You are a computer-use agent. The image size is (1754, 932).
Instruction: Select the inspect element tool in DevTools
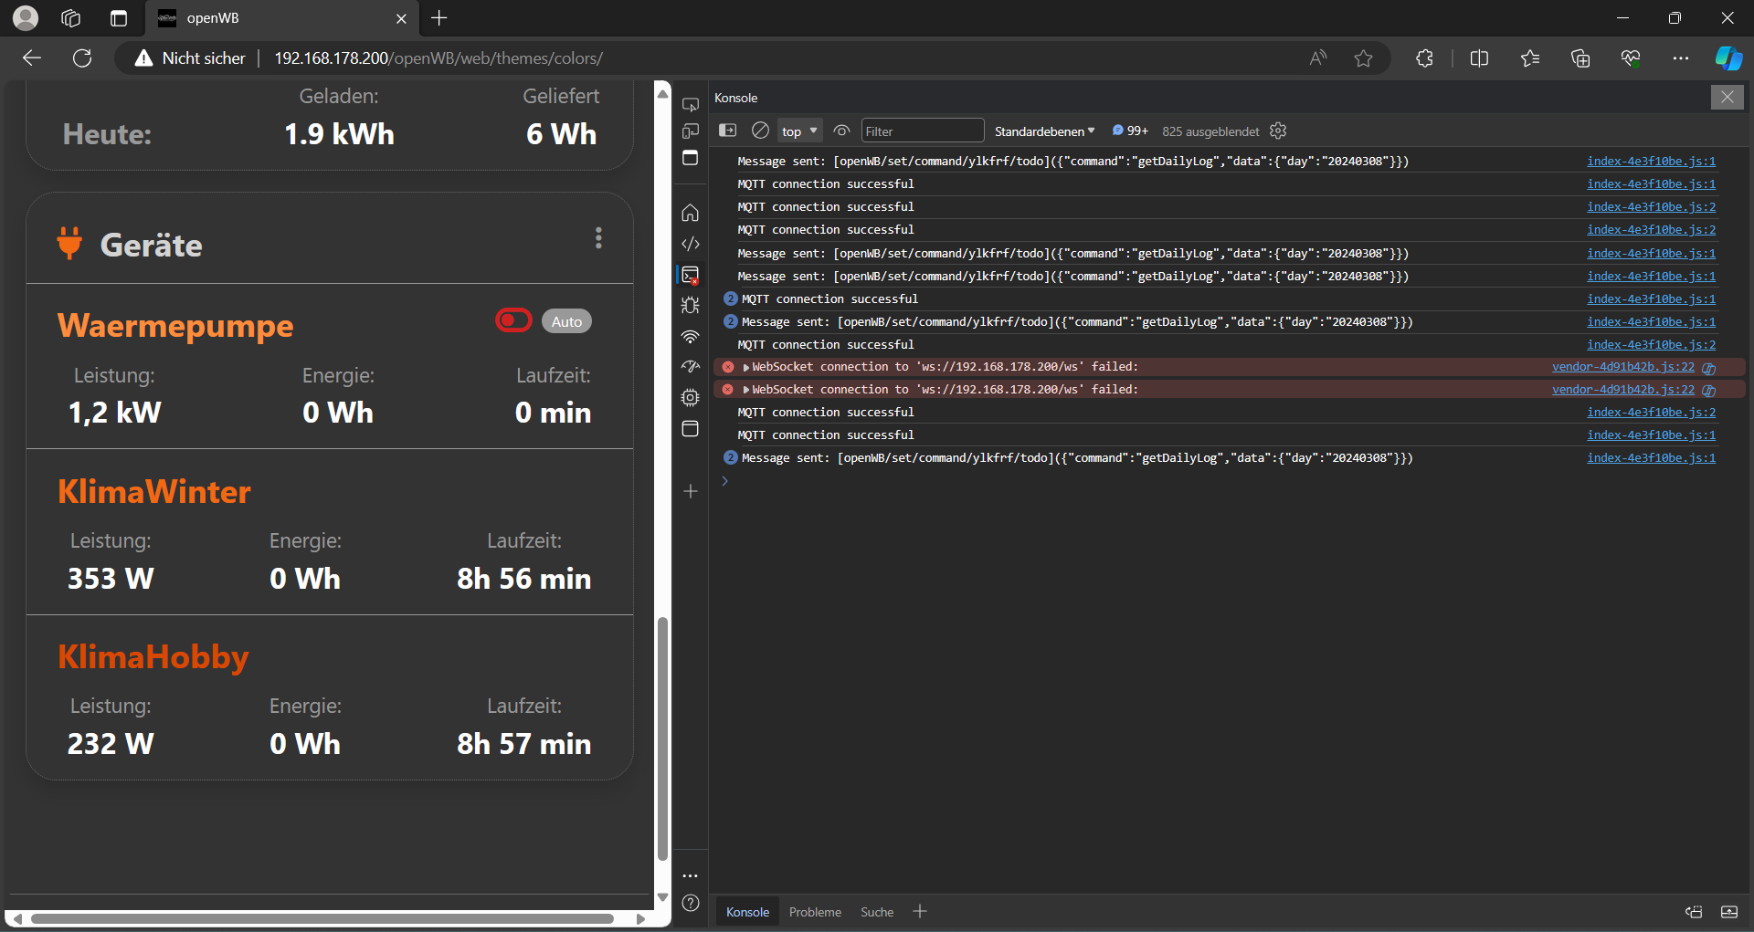(691, 103)
